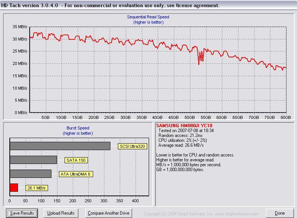Click the 80GB x-axis label
Screen dimensions: 297x218
pyautogui.click(x=285, y=117)
